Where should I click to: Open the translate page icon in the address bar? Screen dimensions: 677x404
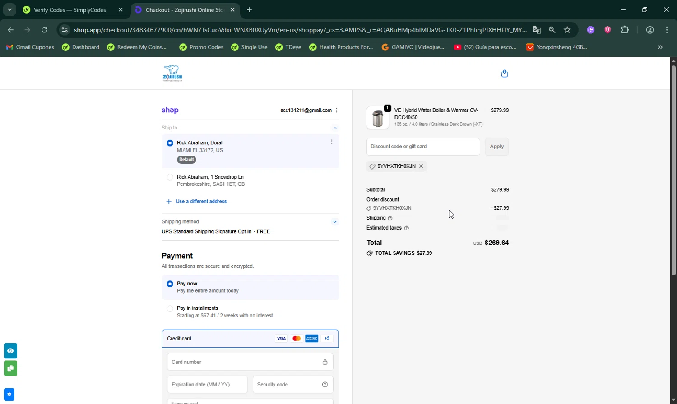[x=537, y=30]
